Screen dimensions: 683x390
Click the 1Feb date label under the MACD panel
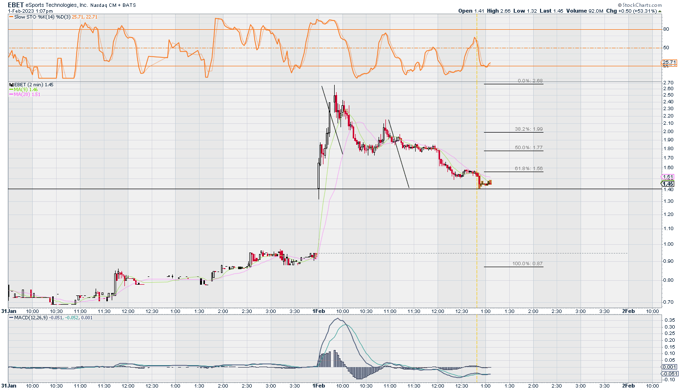(x=319, y=385)
